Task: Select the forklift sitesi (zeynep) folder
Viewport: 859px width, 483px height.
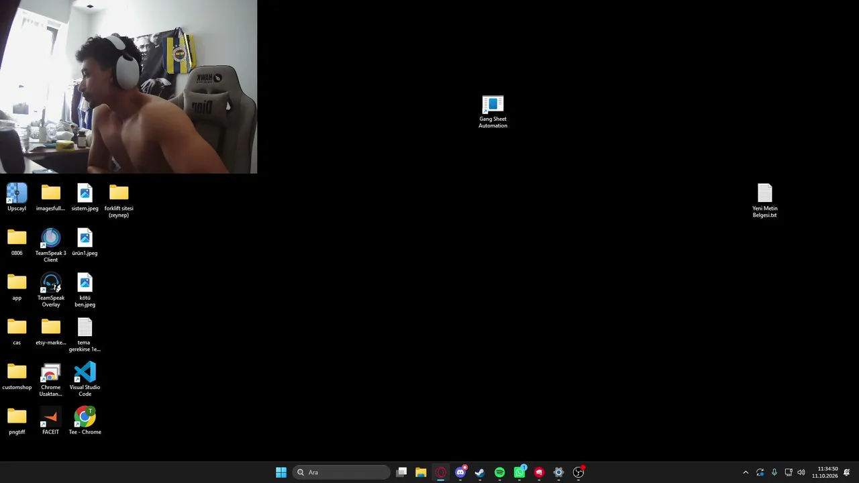Action: [119, 201]
